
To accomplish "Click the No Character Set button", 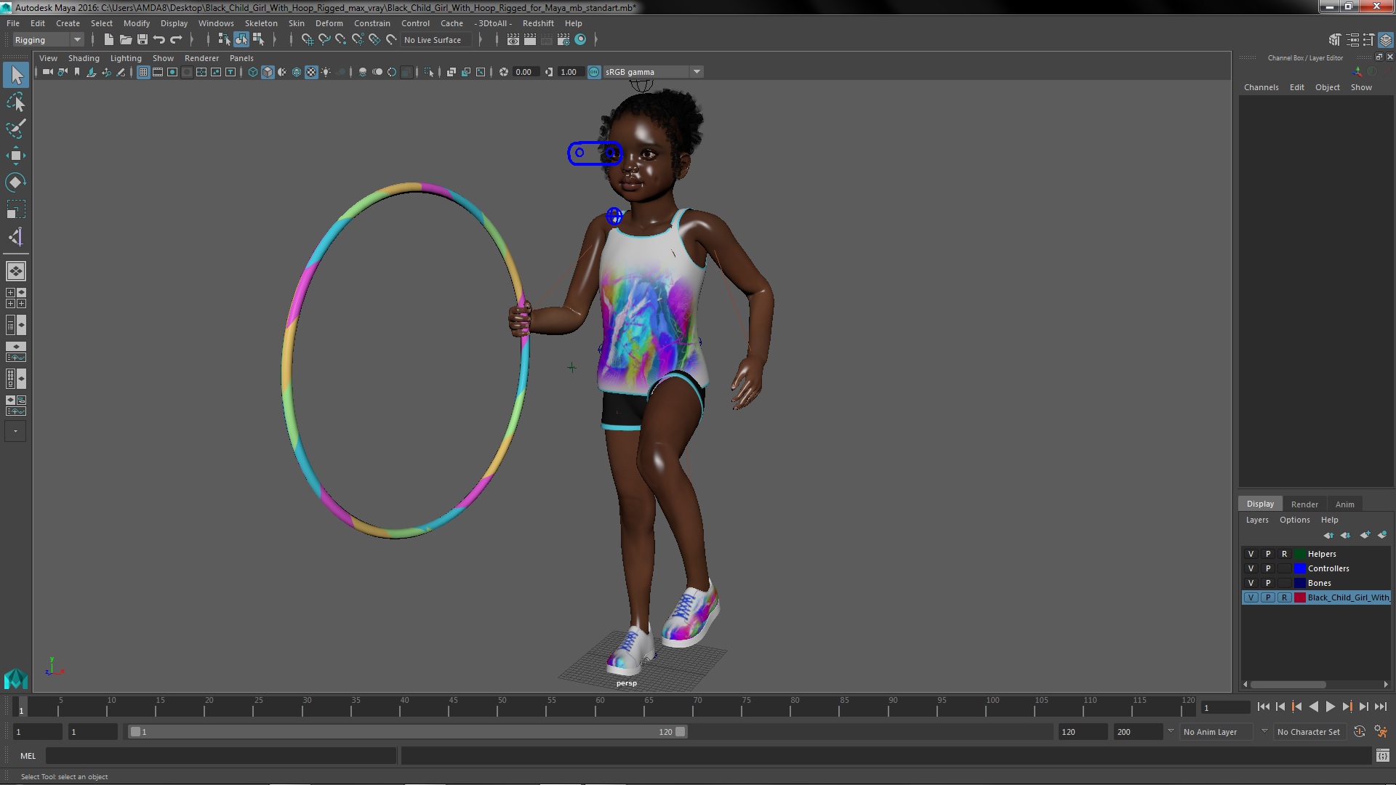I will [x=1308, y=732].
